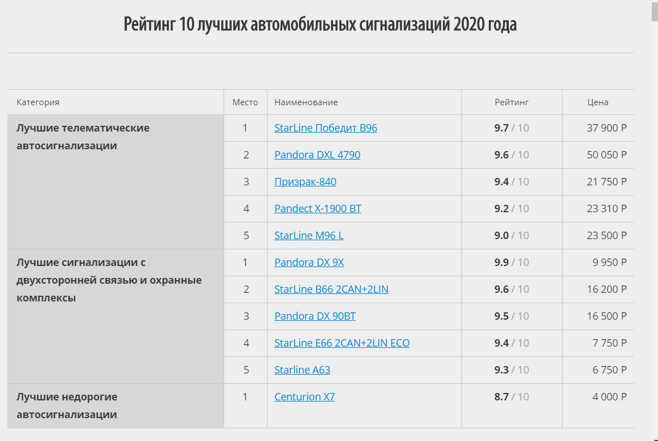Screen dimensions: 658x441
Task: Open the StarLine M96 L link
Action: pos(309,236)
